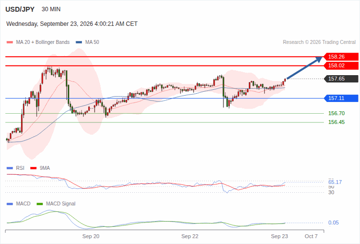Toggle the RSI legend entry

(x=16, y=168)
